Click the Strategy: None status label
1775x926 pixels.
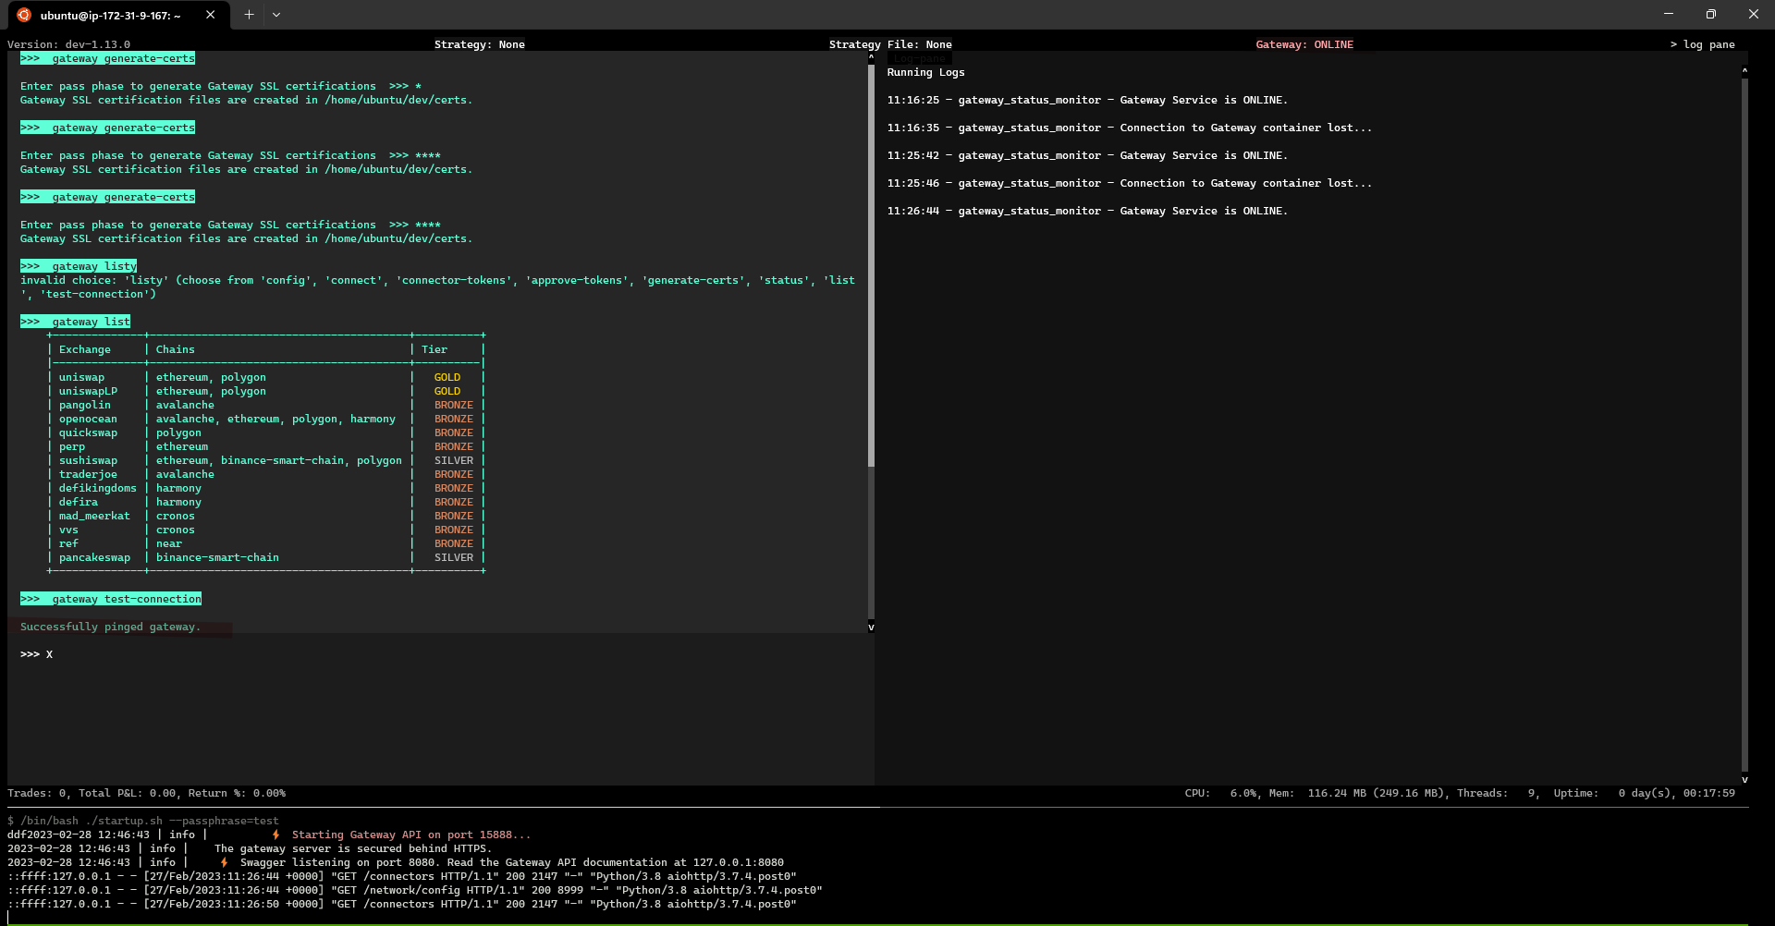click(480, 43)
